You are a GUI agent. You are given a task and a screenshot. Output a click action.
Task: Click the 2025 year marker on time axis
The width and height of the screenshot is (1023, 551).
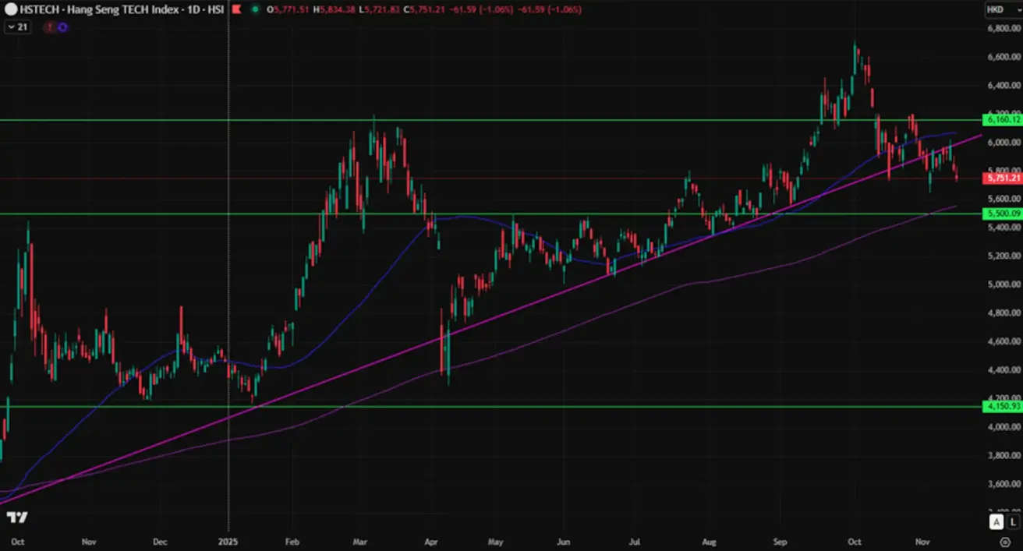click(x=228, y=541)
